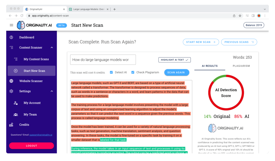
Task: Click the My Content Scans list icon
Action: [x=16, y=59]
